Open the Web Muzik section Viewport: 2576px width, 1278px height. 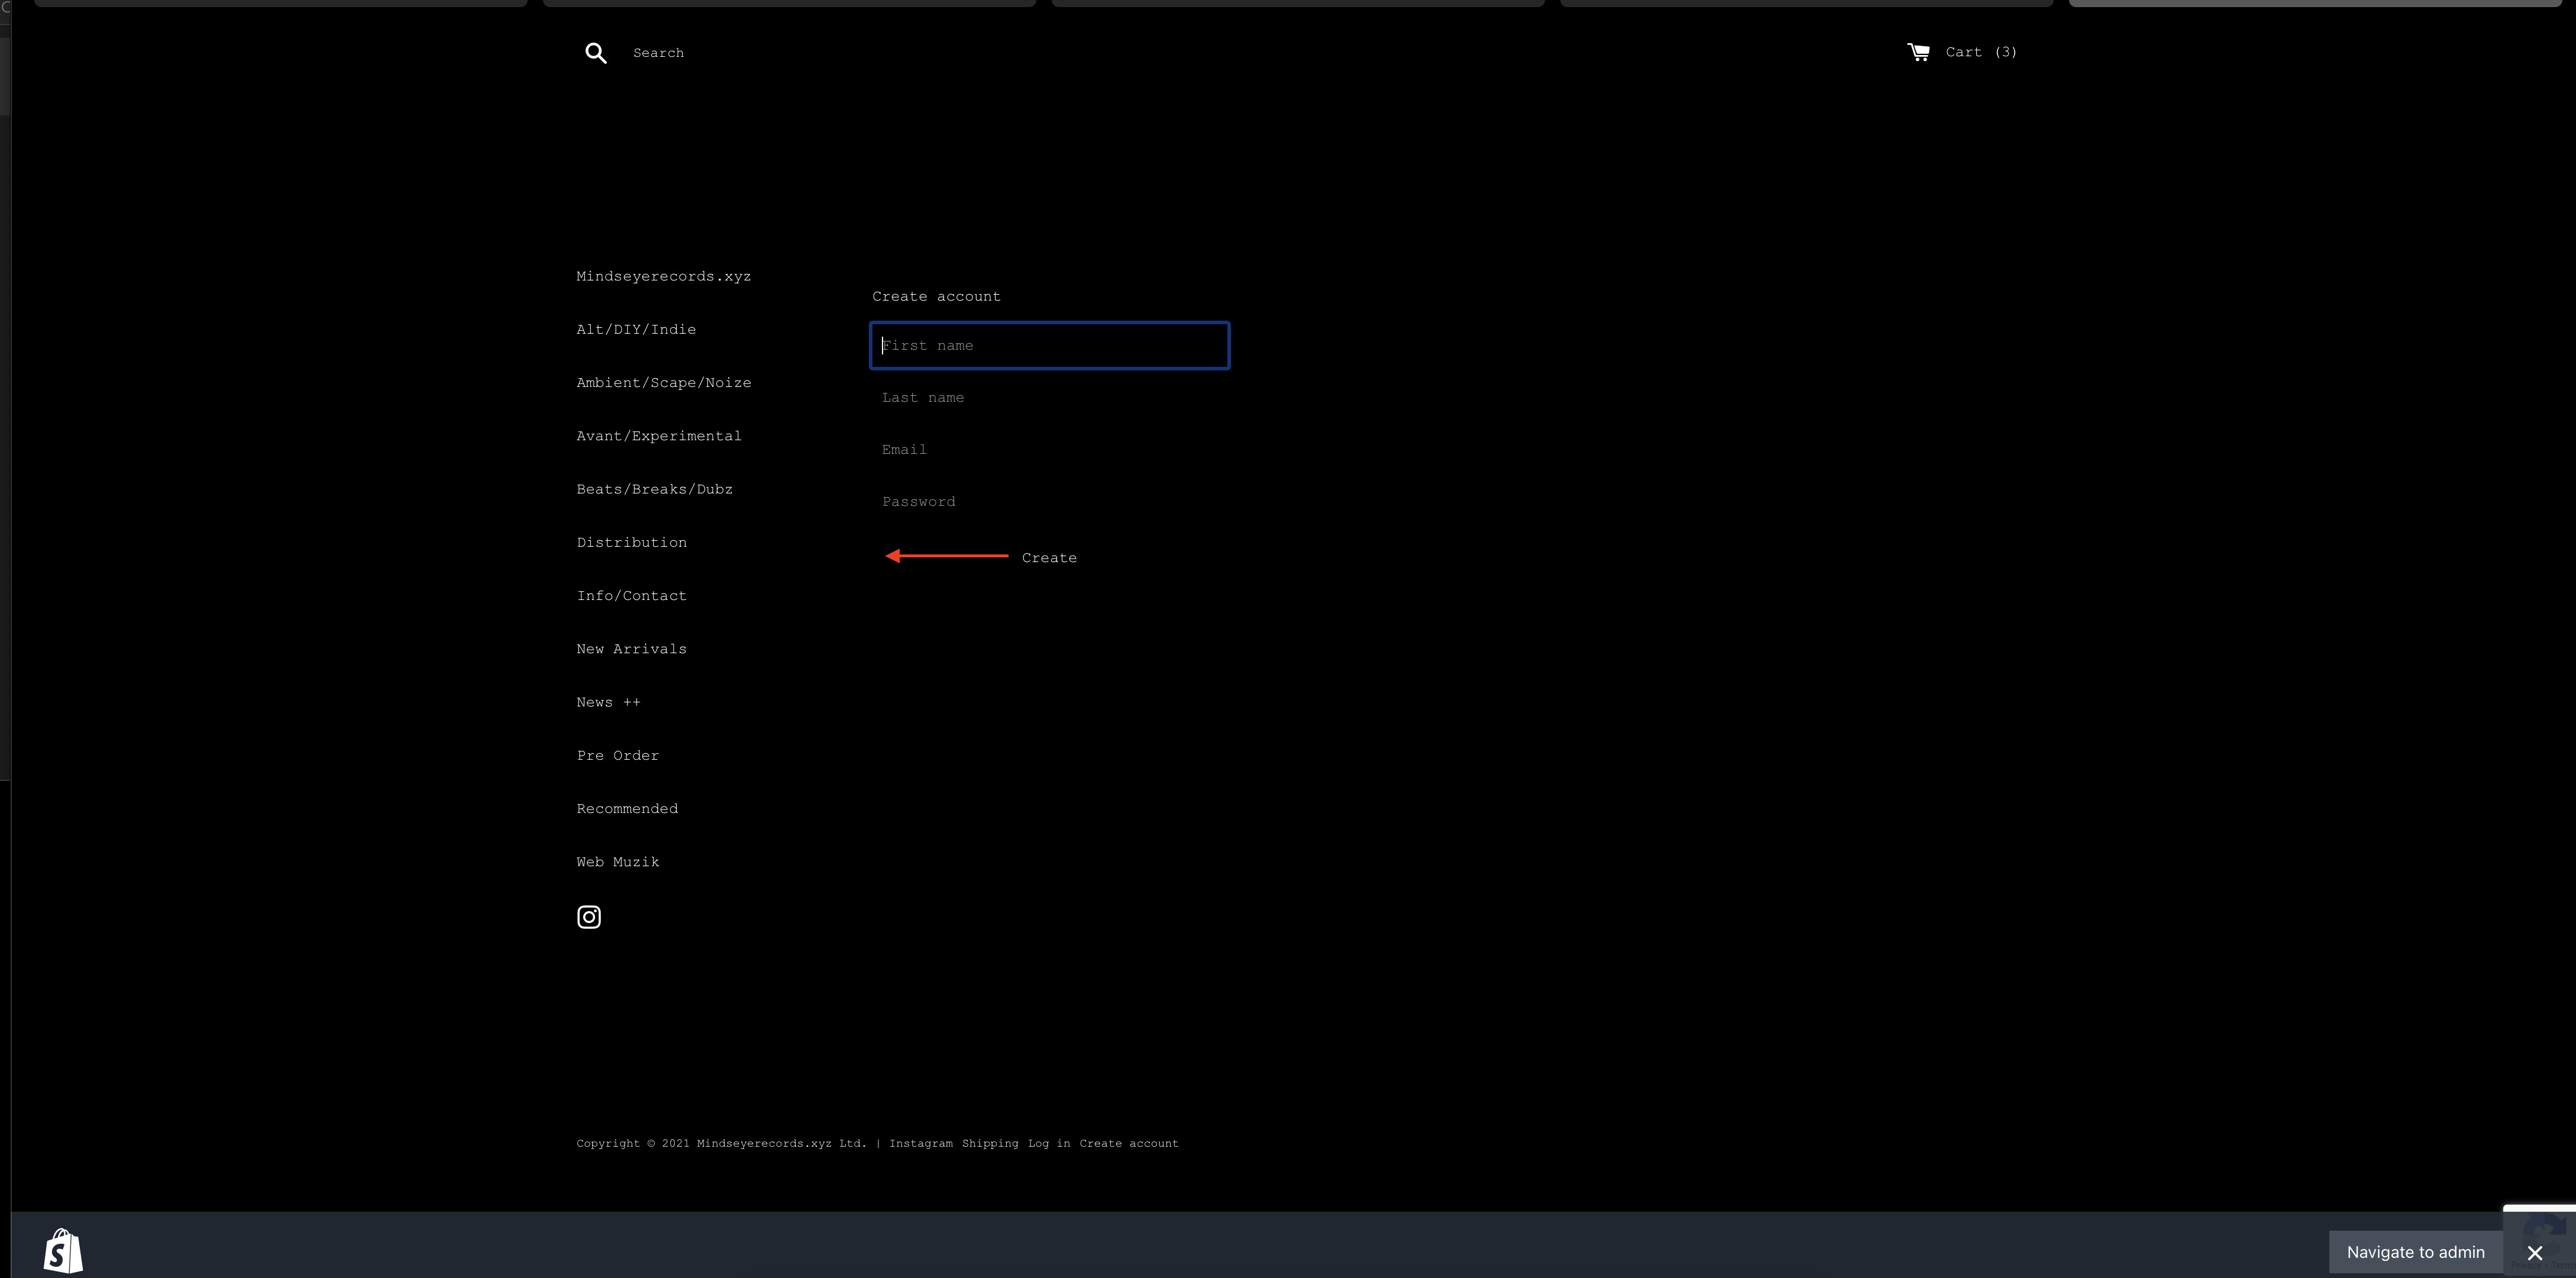point(617,862)
